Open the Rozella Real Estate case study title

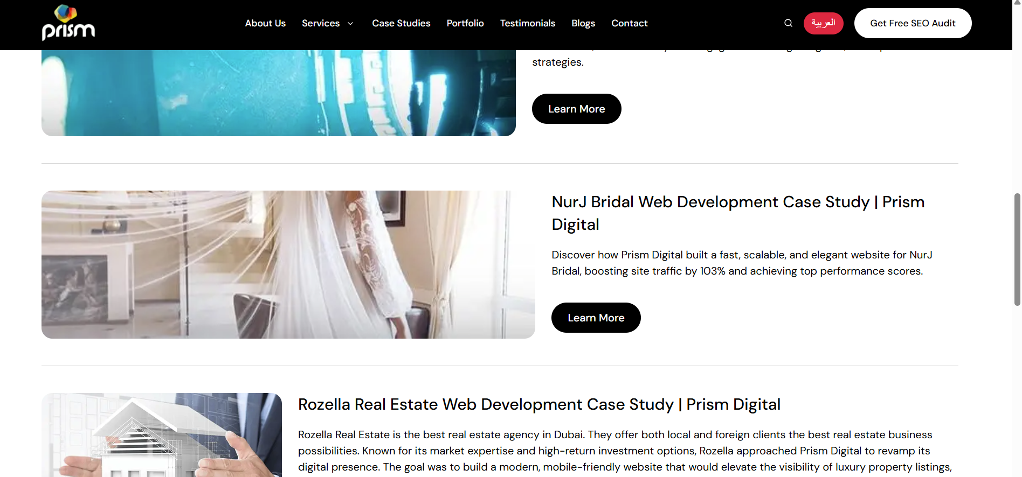(x=539, y=404)
